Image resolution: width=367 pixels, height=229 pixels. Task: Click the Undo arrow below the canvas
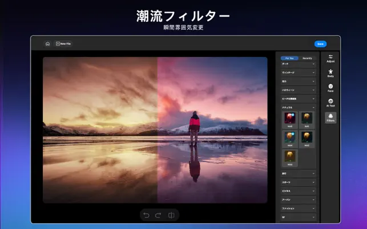pyautogui.click(x=146, y=215)
